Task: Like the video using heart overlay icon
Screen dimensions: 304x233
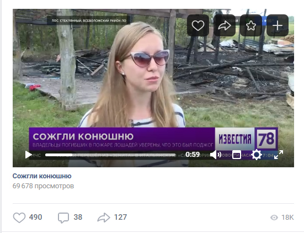Action: [198, 25]
